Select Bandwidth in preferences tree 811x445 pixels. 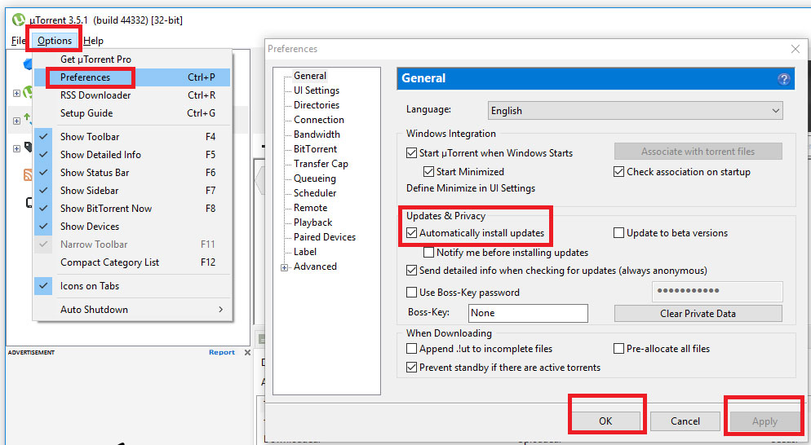tap(317, 134)
